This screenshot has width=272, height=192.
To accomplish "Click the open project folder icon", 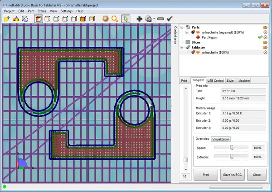I will point(7,19).
